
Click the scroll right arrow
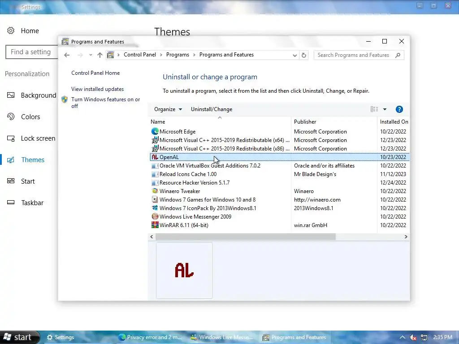(406, 236)
